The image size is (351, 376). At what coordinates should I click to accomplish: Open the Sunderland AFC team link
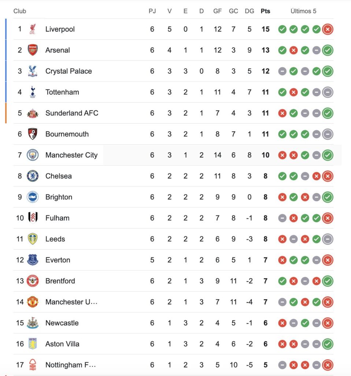[x=72, y=113]
